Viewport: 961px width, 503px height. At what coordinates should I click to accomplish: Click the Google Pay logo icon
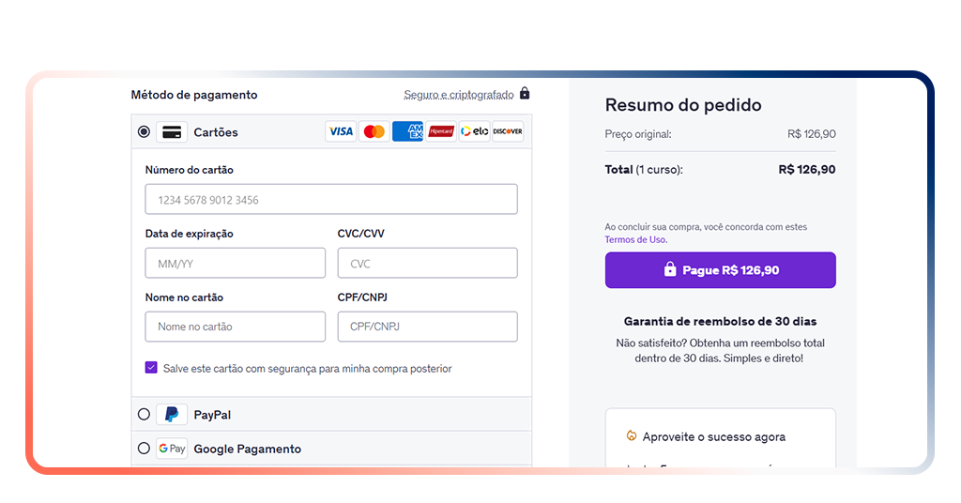172,449
